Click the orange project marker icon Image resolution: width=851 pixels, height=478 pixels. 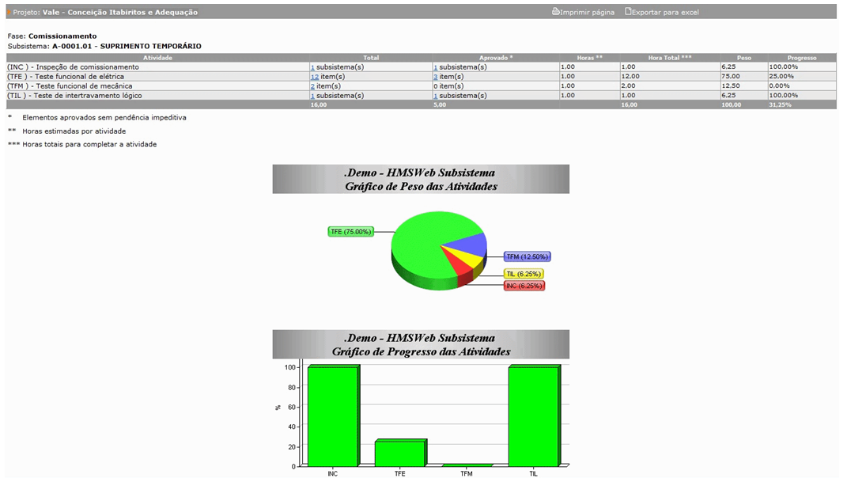click(x=9, y=13)
